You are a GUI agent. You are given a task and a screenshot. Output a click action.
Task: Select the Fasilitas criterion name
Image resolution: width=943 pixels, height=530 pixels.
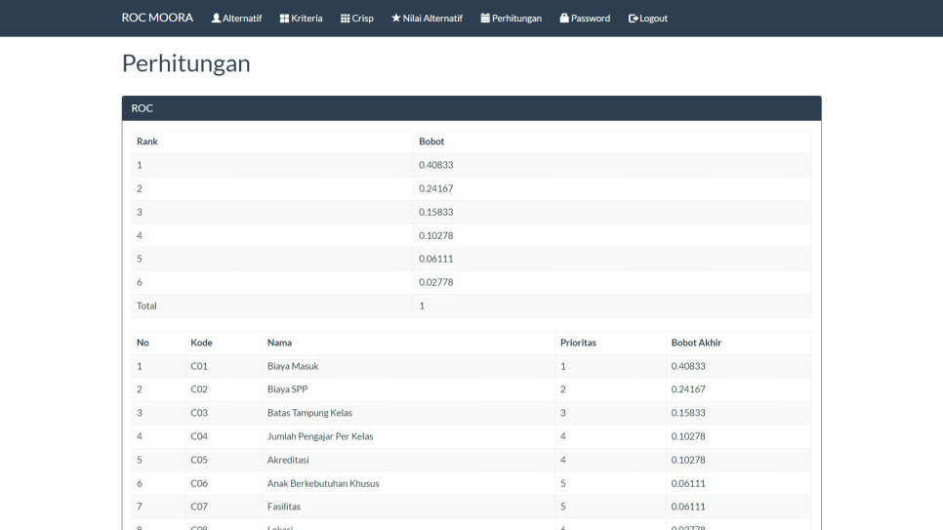[284, 507]
